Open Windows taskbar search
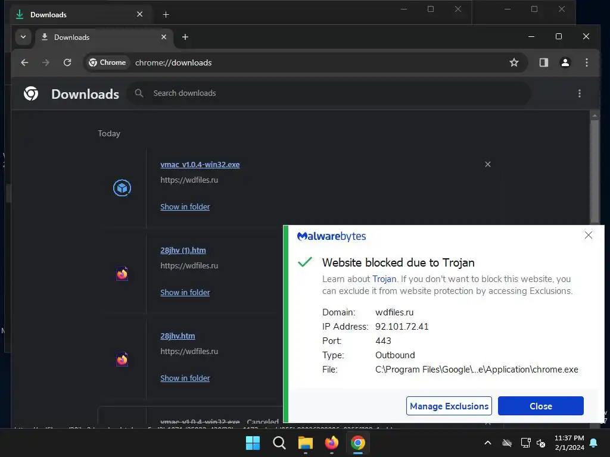 pos(279,443)
